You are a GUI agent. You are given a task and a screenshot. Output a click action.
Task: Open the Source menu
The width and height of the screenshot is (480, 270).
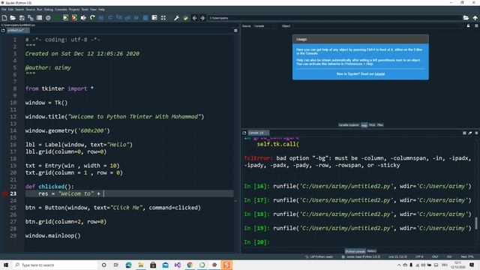[x=30, y=10]
